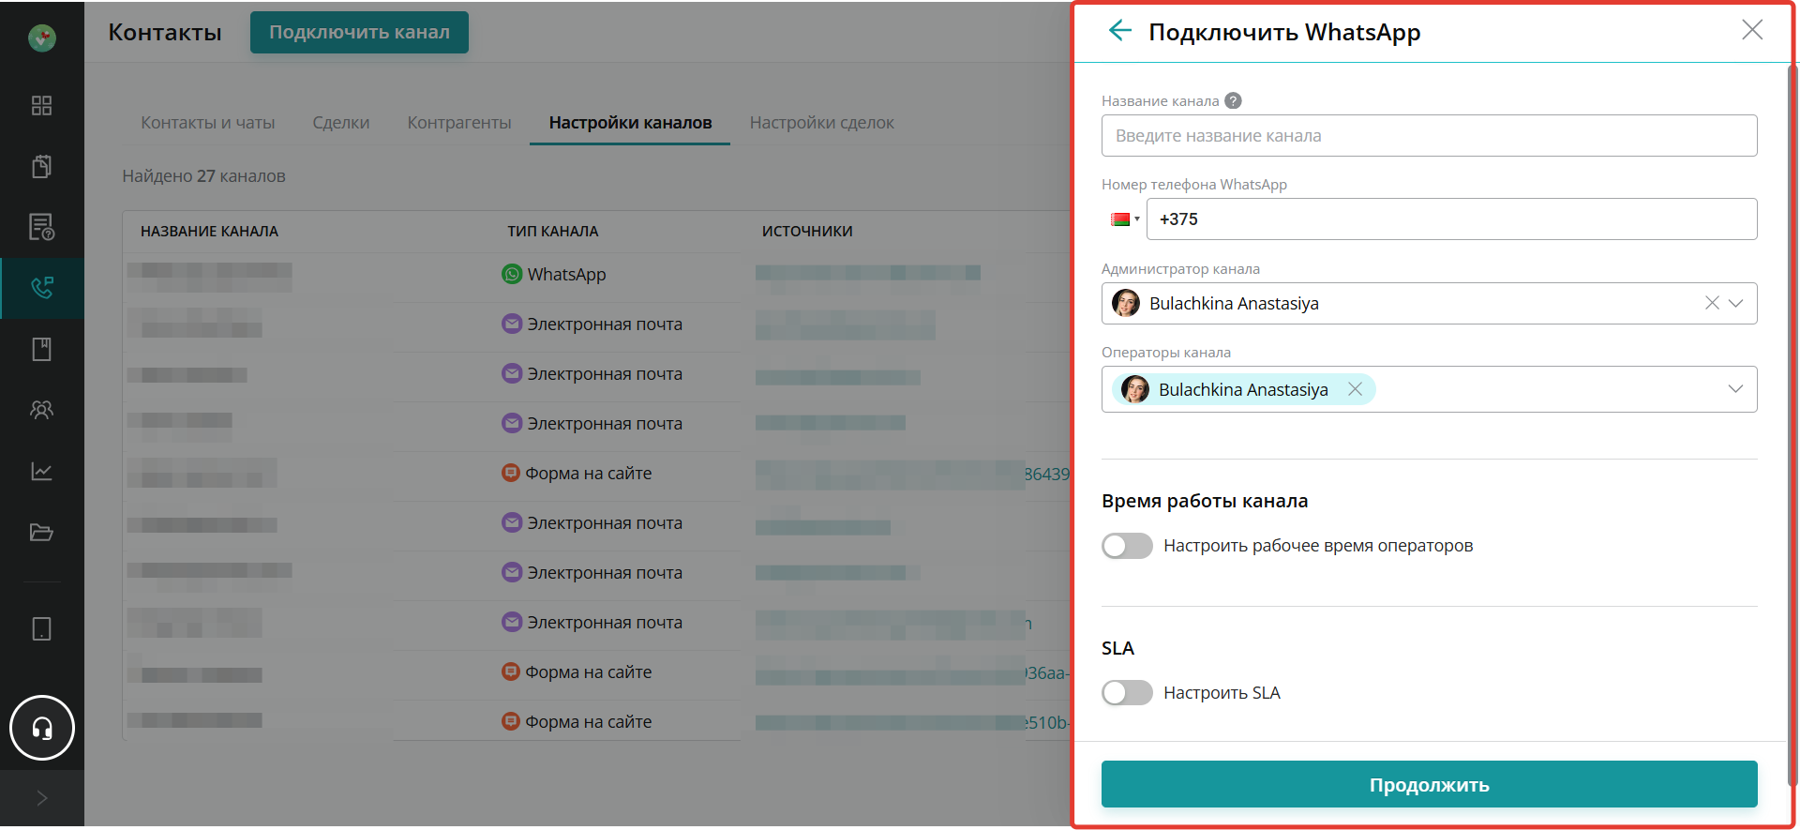Click the Подключить канал button
The width and height of the screenshot is (1800, 830).
(x=359, y=32)
